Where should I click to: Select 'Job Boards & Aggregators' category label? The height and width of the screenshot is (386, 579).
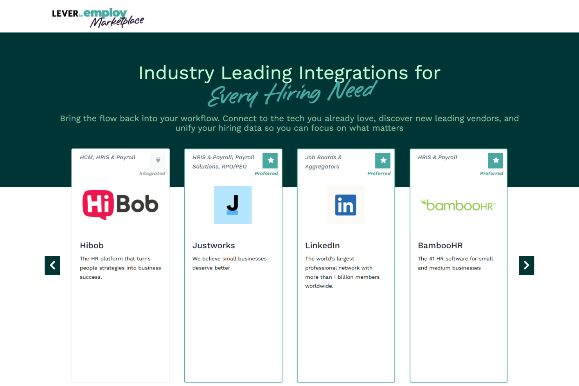324,162
